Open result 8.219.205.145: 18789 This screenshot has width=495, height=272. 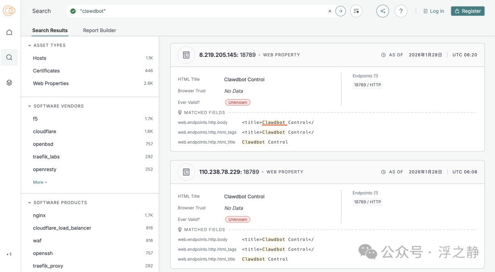click(227, 55)
